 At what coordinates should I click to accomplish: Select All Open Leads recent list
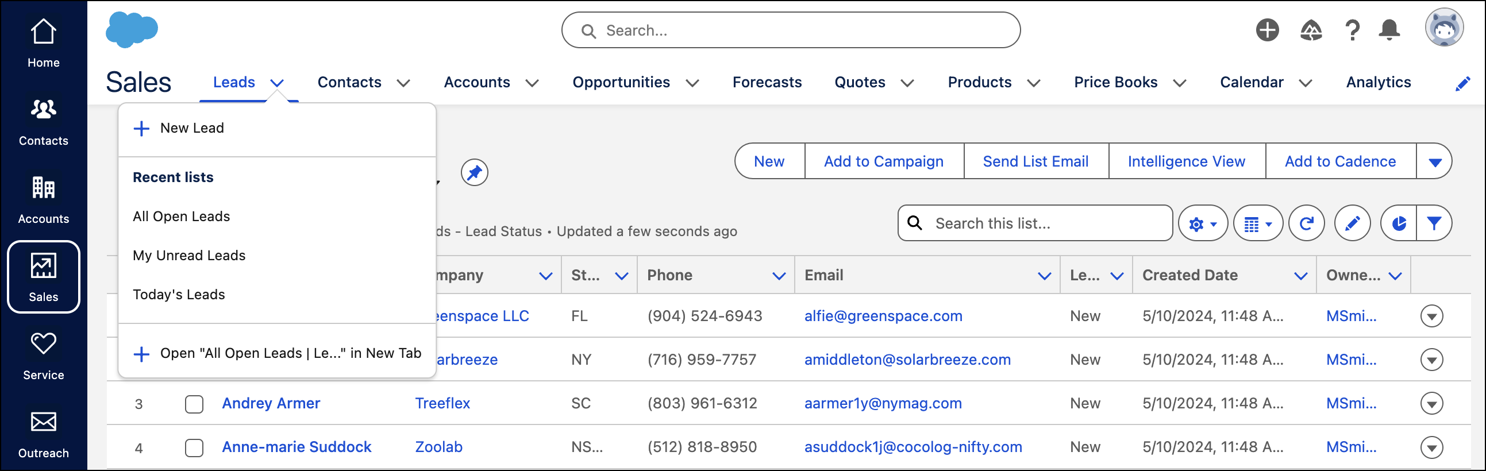(277, 217)
